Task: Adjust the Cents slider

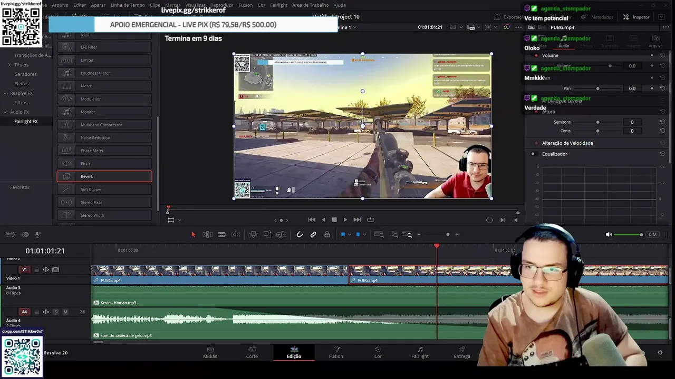Action: coord(597,131)
